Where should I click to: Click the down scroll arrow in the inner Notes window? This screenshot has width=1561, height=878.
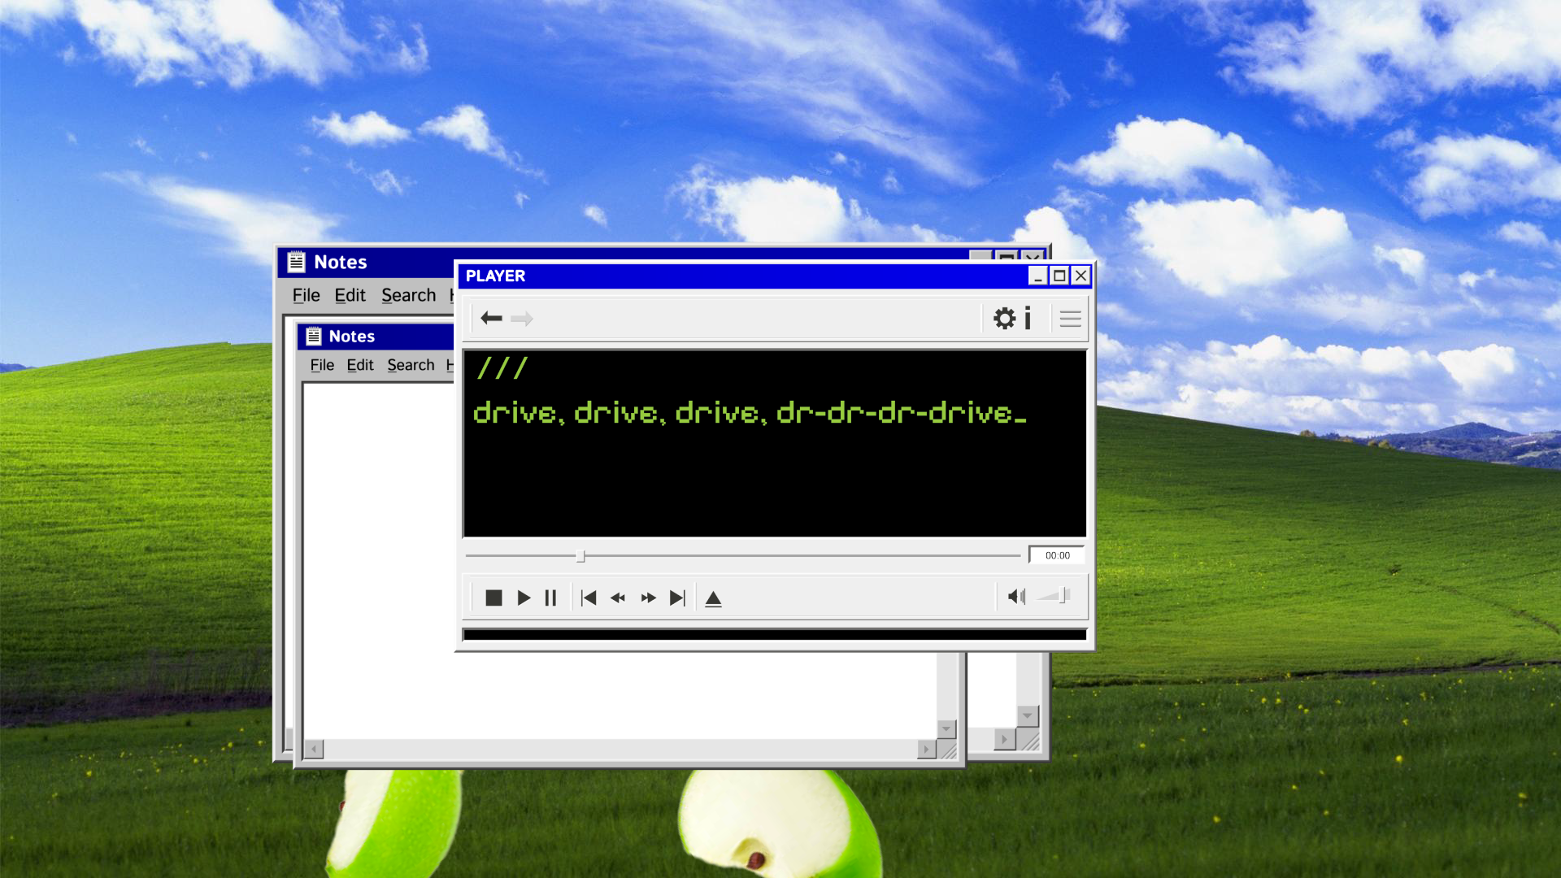pos(946,728)
